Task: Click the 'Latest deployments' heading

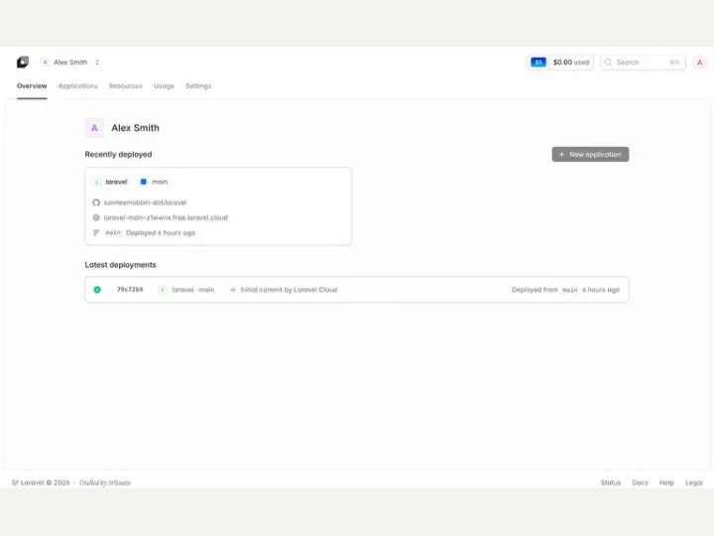Action: click(120, 265)
